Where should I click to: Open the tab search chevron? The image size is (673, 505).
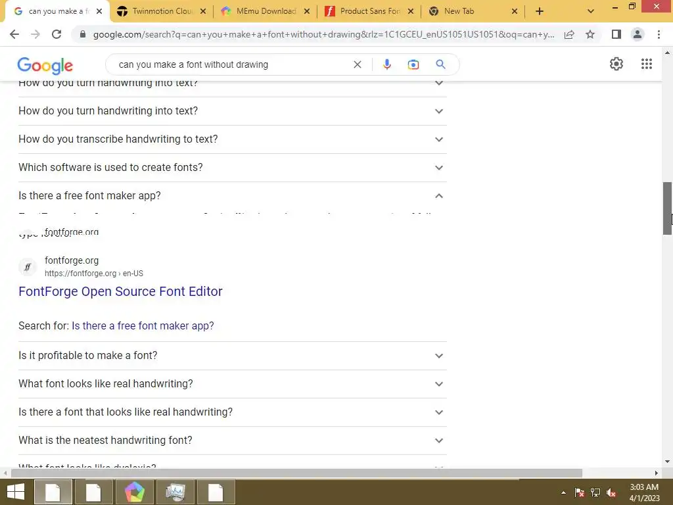pos(591,11)
